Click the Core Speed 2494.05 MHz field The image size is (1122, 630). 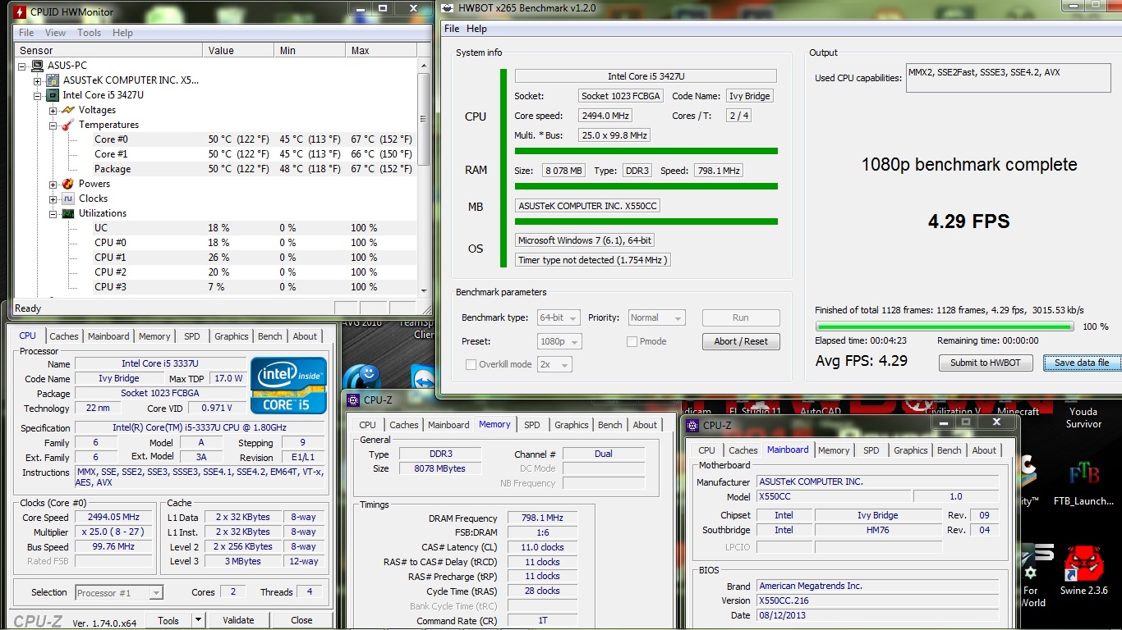tap(113, 518)
